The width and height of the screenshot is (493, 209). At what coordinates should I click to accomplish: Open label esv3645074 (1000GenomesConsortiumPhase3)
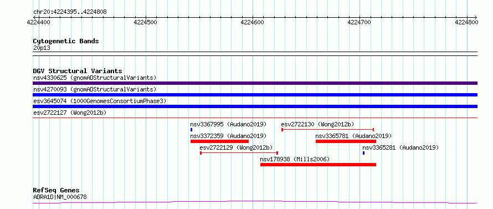[100, 101]
